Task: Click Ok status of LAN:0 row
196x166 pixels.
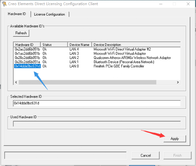Action: [x=45, y=66]
